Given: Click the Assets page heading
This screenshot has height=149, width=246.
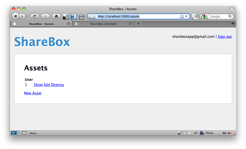Looking at the screenshot, I should click(36, 68).
